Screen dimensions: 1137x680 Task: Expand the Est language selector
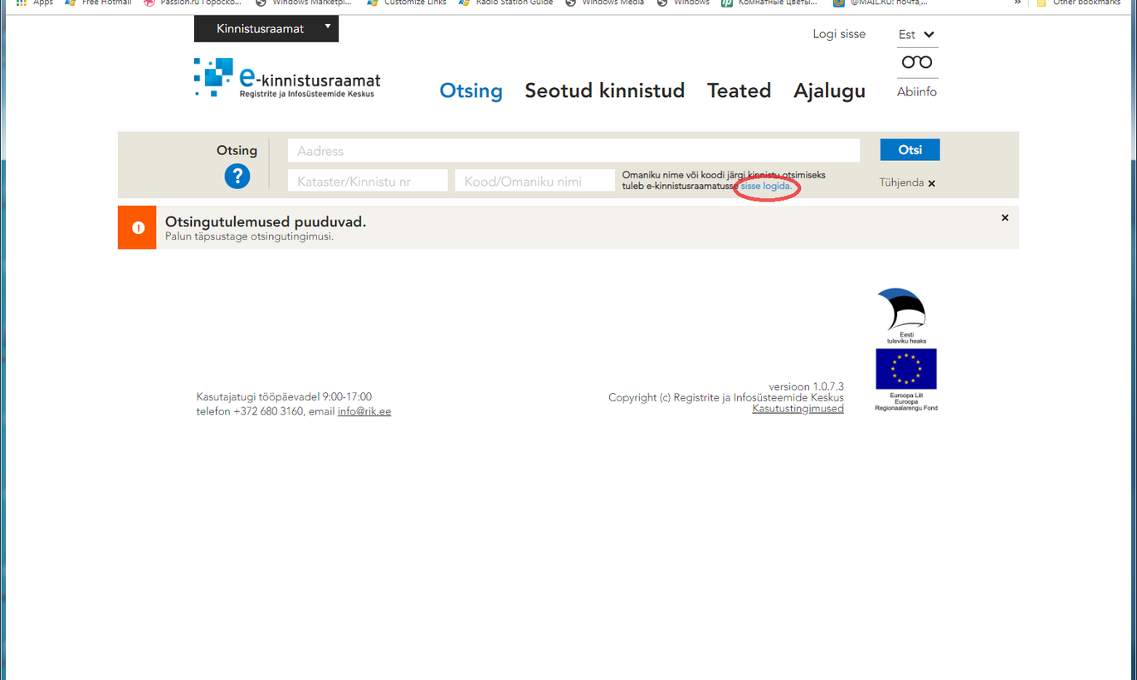tap(916, 35)
